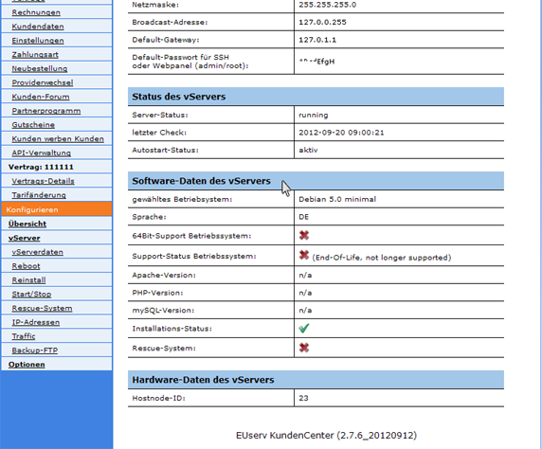542x449 pixels.
Task: Select Server-Status value running
Action: [314, 116]
